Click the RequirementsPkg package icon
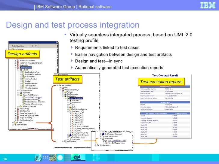Image resolution: width=219 pixels, height=164 pixels. click(18, 118)
